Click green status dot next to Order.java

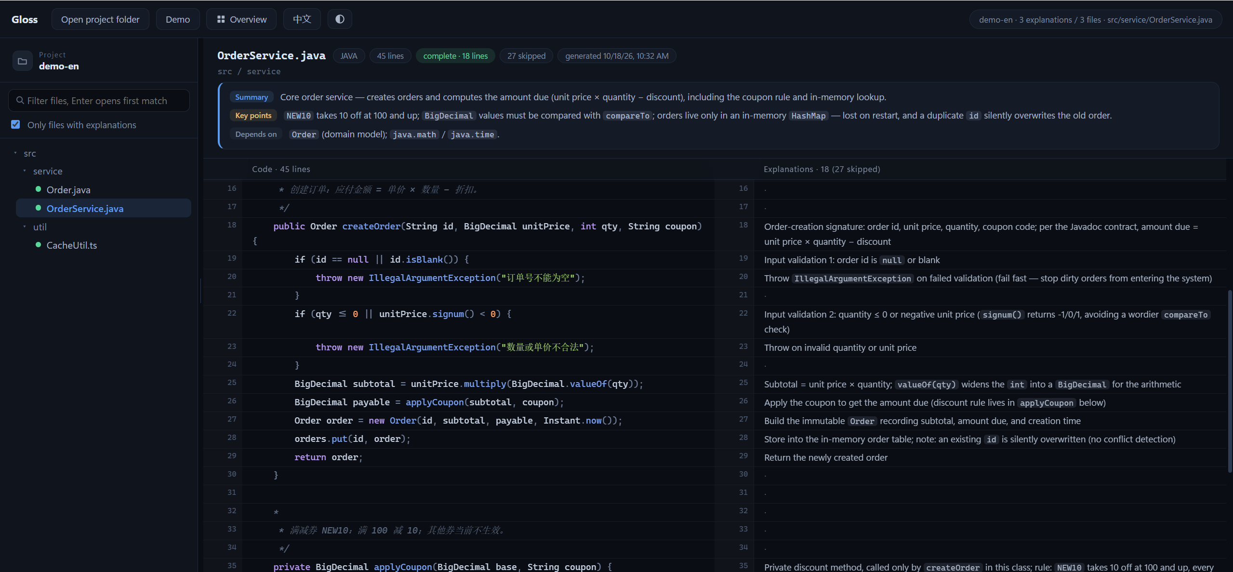coord(38,189)
